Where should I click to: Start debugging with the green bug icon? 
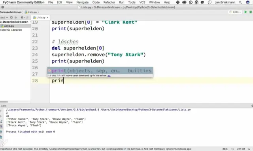click(251, 12)
